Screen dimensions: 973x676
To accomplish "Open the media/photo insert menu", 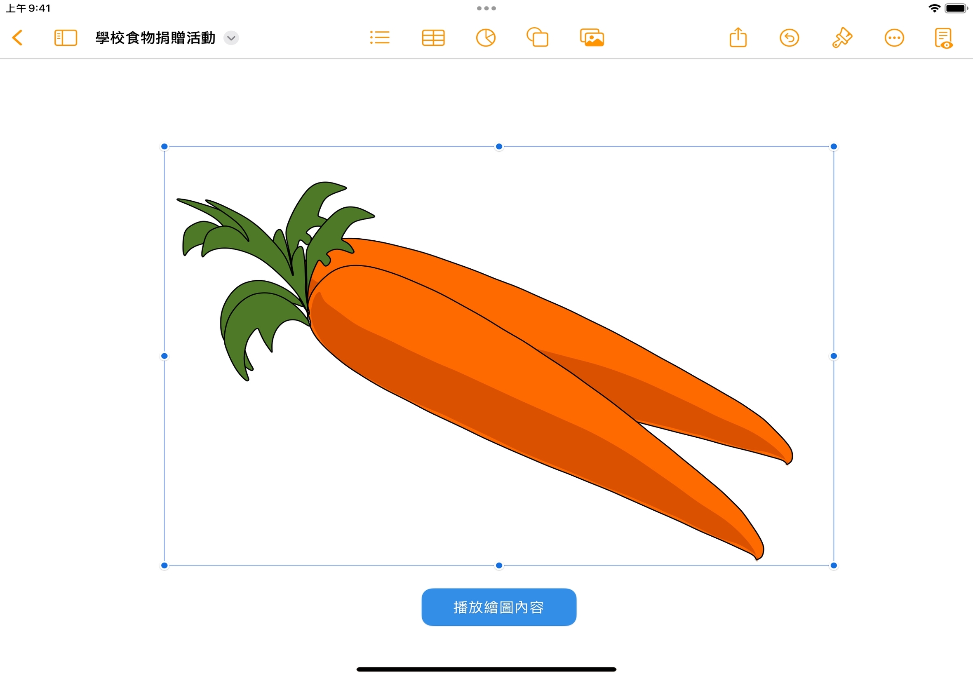I will pos(592,38).
